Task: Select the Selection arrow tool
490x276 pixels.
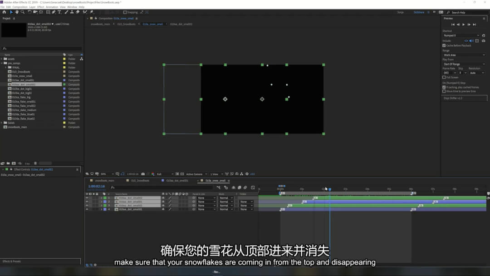Action: [x=11, y=12]
